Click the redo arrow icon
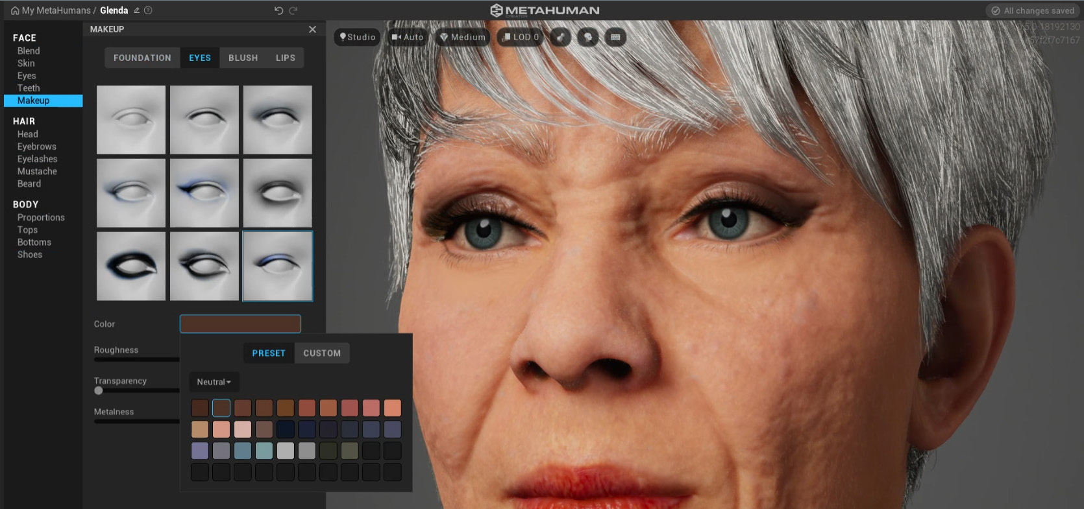Image resolution: width=1084 pixels, height=509 pixels. (x=293, y=10)
